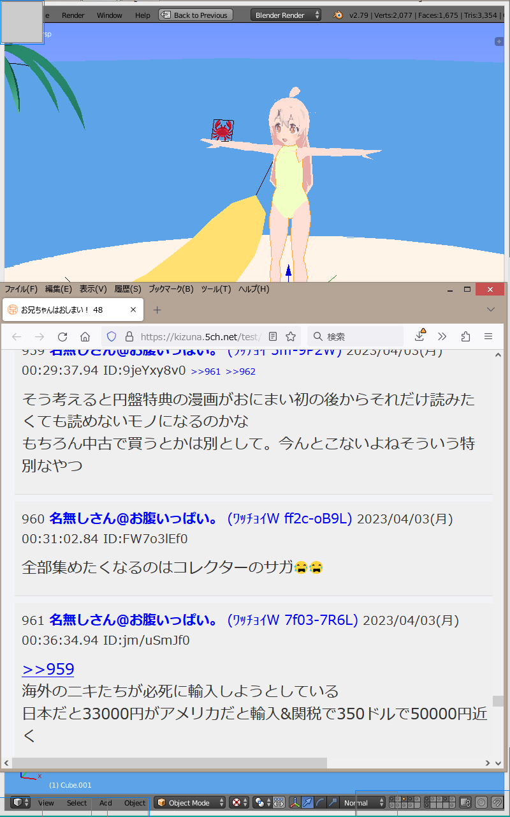Open Add menu in 3D viewport header
Viewport: 510px width, 817px height.
point(106,803)
